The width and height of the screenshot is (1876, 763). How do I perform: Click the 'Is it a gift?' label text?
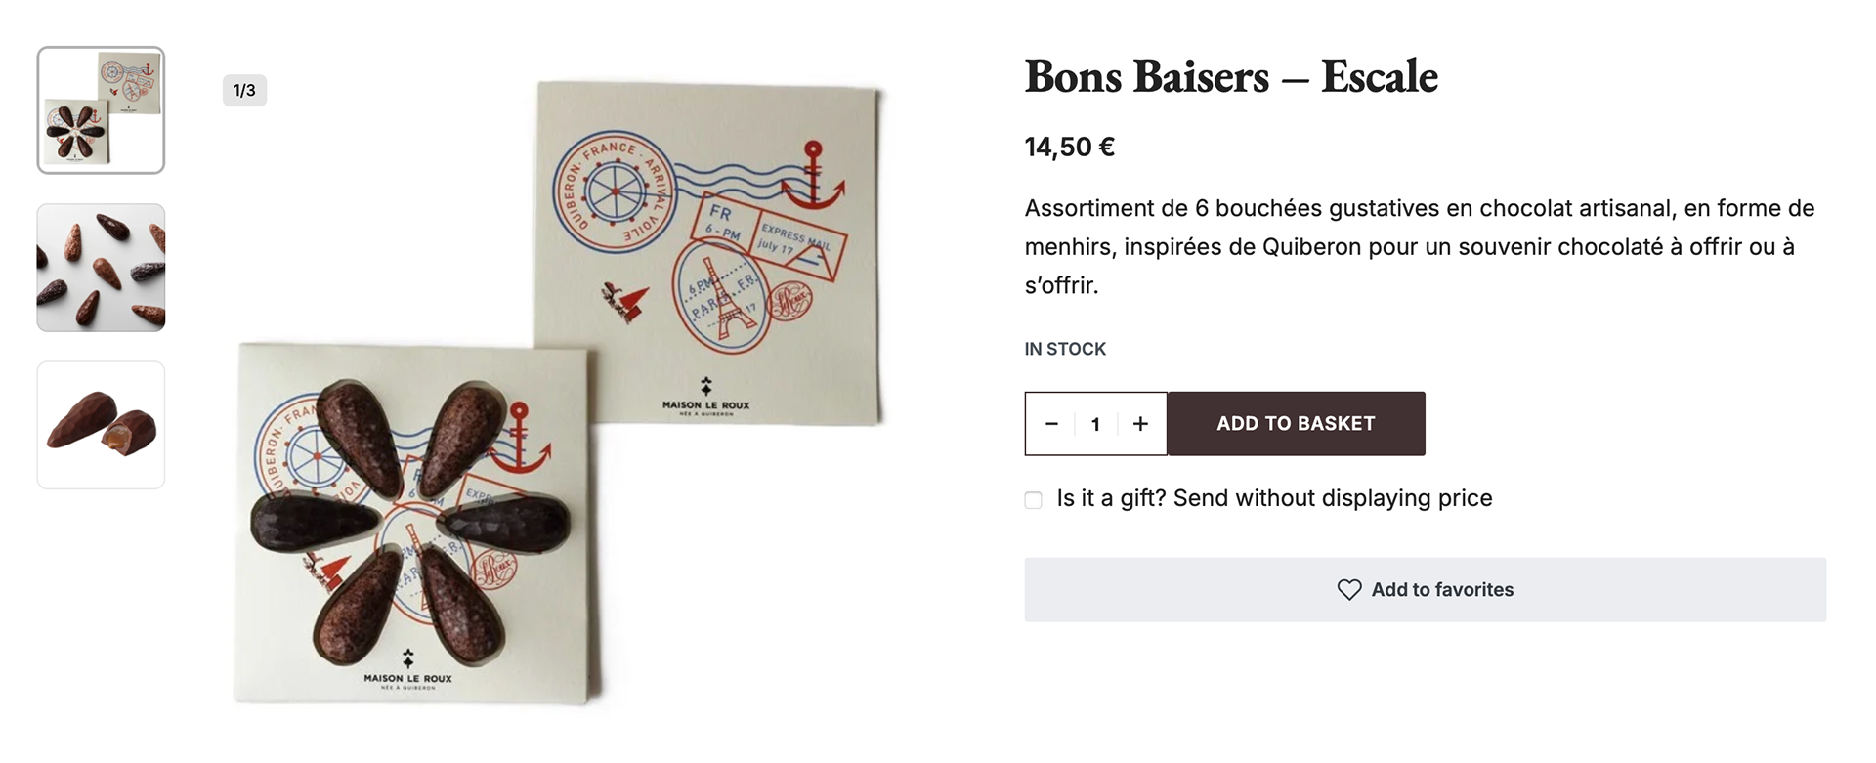(1274, 498)
